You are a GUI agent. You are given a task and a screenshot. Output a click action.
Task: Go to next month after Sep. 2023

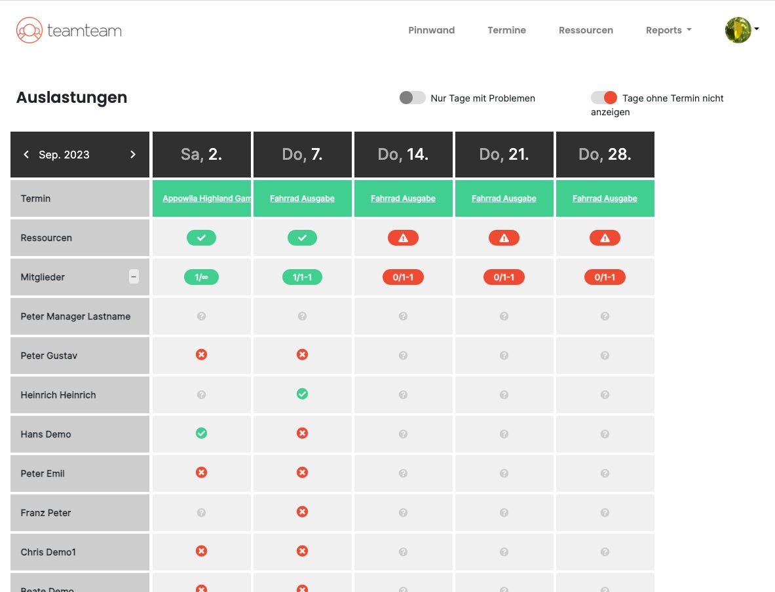tap(132, 155)
